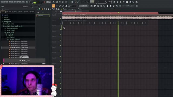Click the download arrow icon in top toolbar
The height and width of the screenshot is (97, 173).
pos(137,2)
